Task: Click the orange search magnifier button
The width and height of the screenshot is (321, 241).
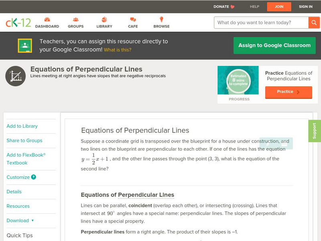Action: click(x=314, y=22)
